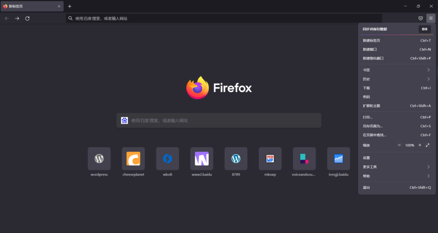Image resolution: width=438 pixels, height=233 pixels.
Task: Select the 新标签页 tab
Action: 32,6
